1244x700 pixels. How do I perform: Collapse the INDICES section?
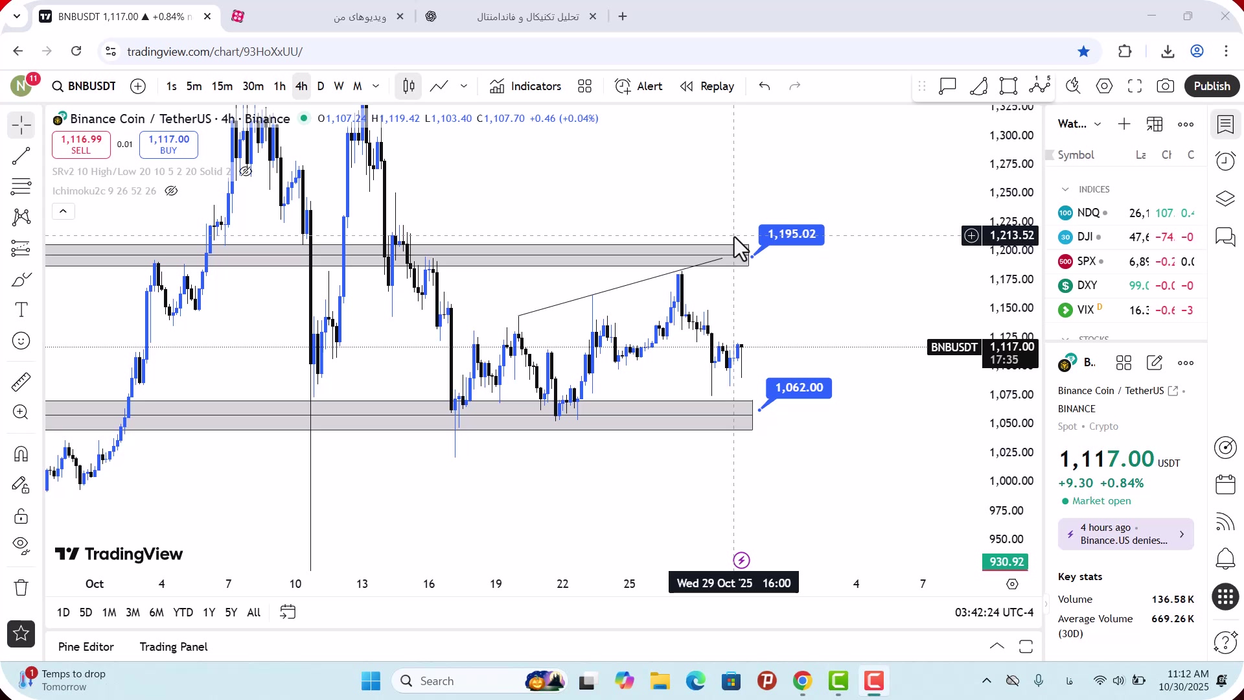[x=1065, y=190]
